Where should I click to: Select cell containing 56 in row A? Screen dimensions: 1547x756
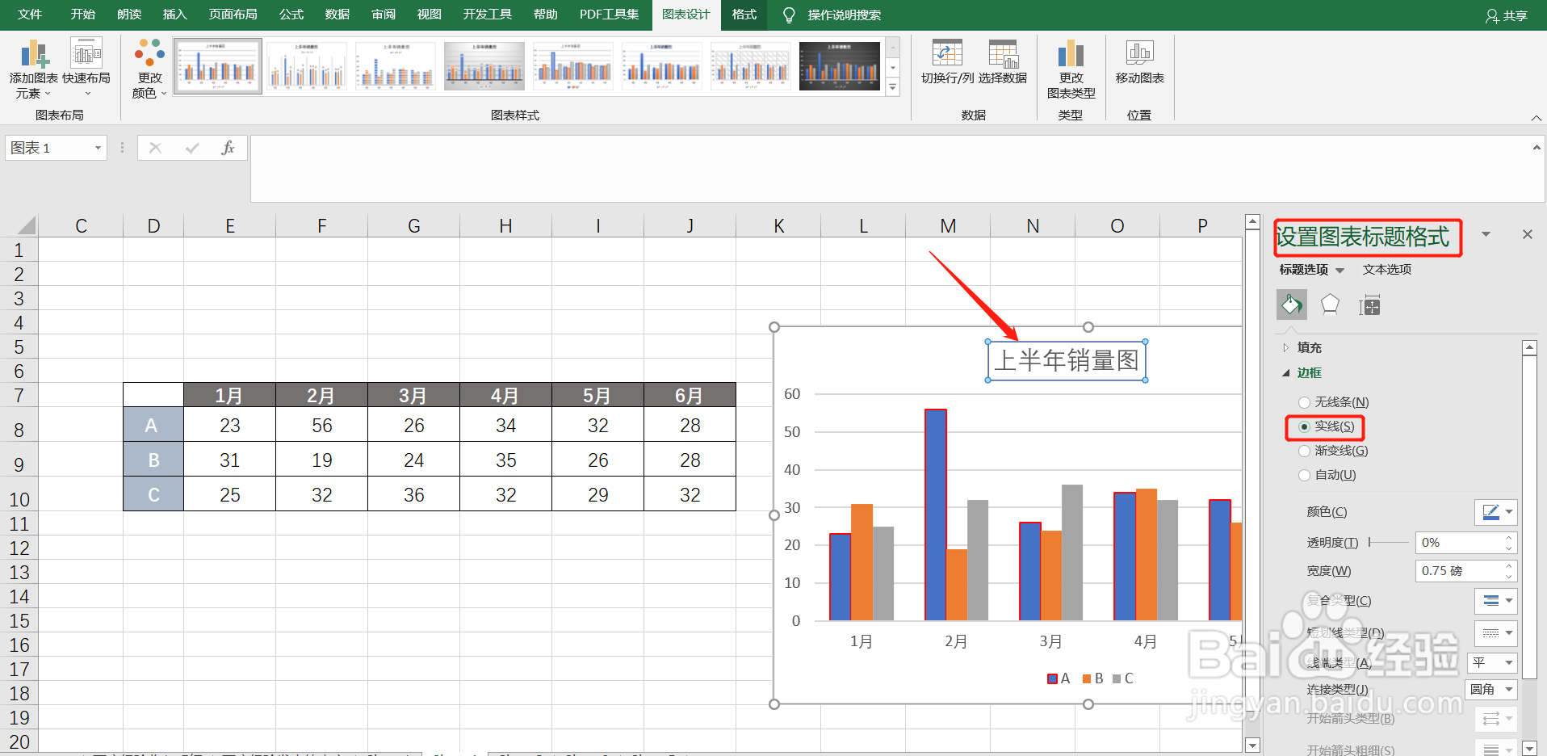322,425
